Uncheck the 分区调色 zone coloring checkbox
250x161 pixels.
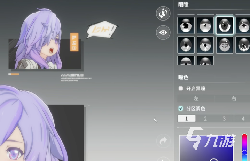pos(180,108)
